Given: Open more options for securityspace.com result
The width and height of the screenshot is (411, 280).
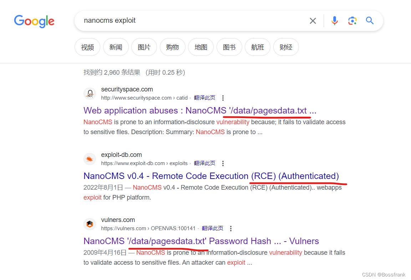Looking at the screenshot, I should [223, 98].
